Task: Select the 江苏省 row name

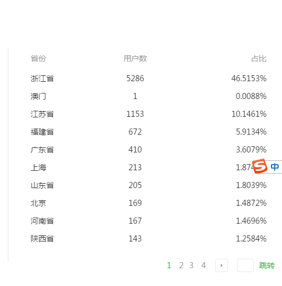Action: [42, 114]
